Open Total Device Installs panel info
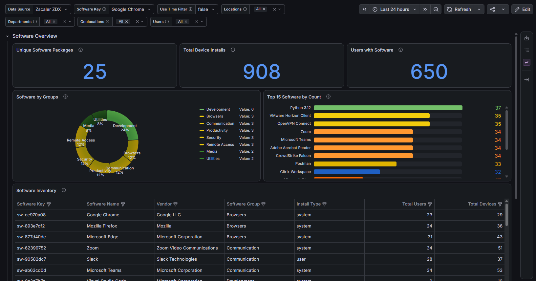This screenshot has height=281, width=536. pyautogui.click(x=233, y=50)
